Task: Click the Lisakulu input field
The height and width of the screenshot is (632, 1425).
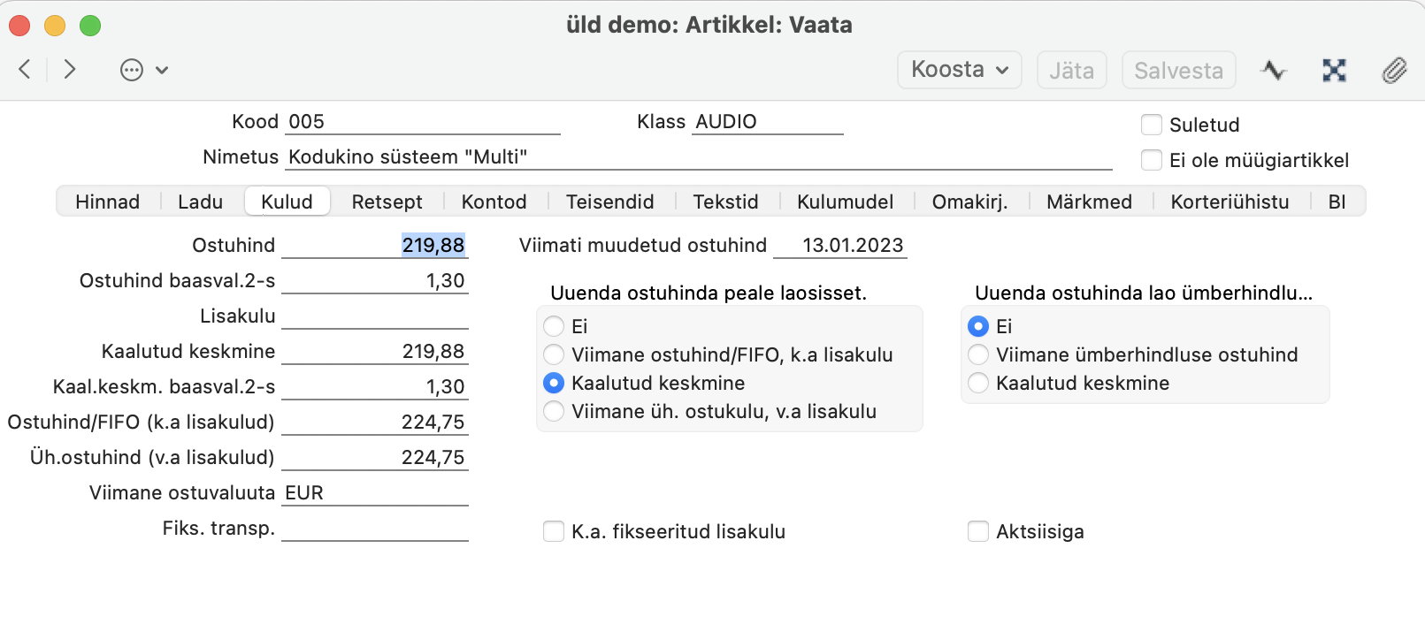Action: click(375, 316)
